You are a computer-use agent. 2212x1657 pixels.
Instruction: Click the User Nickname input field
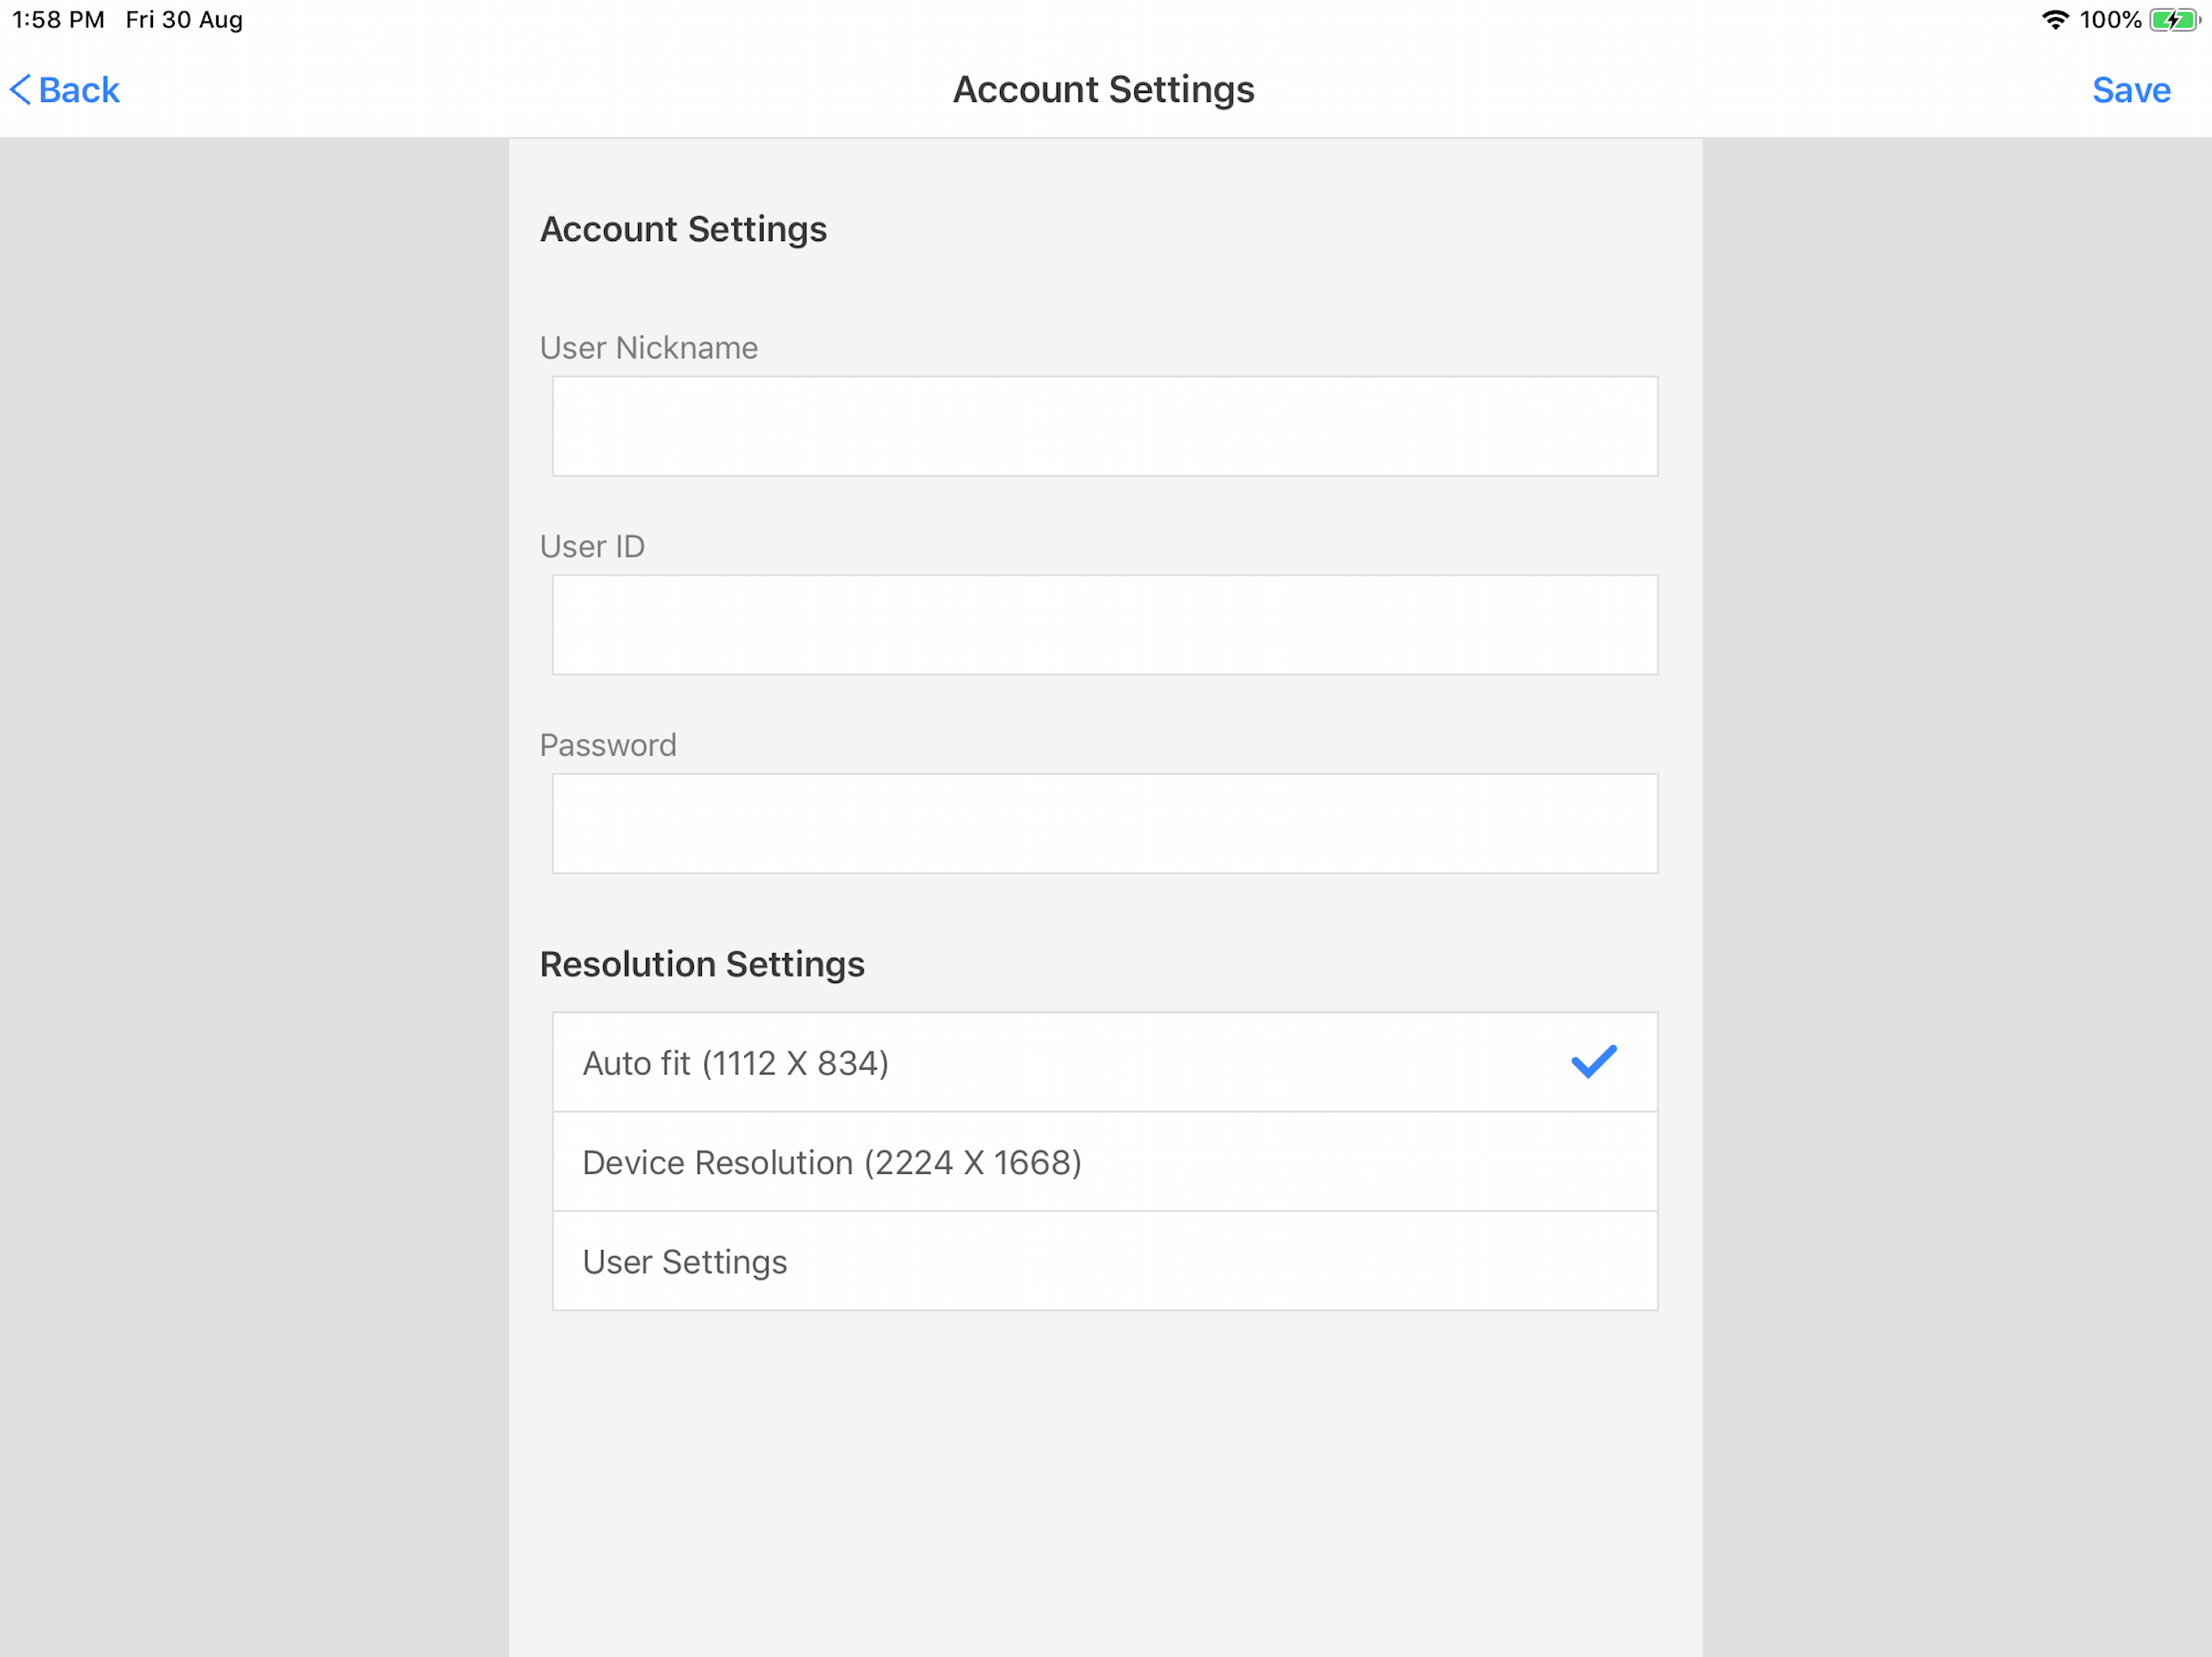pyautogui.click(x=1105, y=426)
